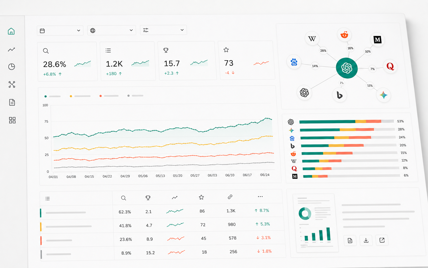The height and width of the screenshot is (268, 428).
Task: Toggle the gray series in chart legend
Action: point(135,96)
